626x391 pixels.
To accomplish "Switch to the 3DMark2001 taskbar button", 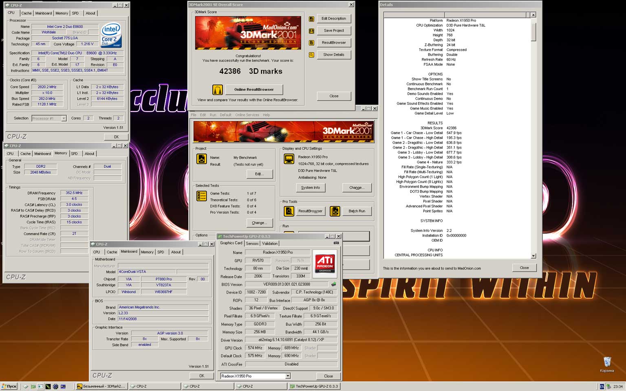I will (x=101, y=386).
